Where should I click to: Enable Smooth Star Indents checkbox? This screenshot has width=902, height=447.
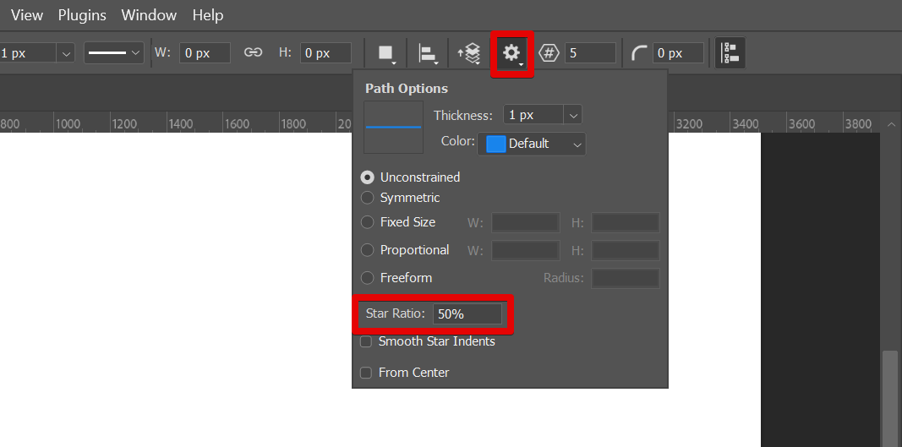pos(367,342)
